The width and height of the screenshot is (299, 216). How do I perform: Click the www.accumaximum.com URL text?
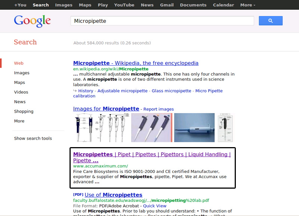(x=101, y=166)
